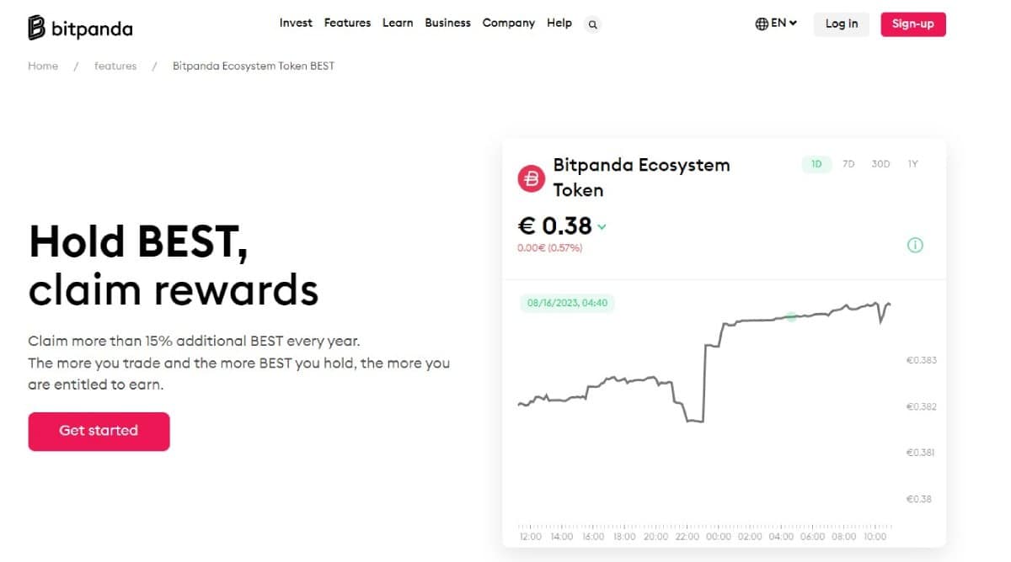The image size is (1011, 562).
Task: Click the Log in button
Action: 841,24
